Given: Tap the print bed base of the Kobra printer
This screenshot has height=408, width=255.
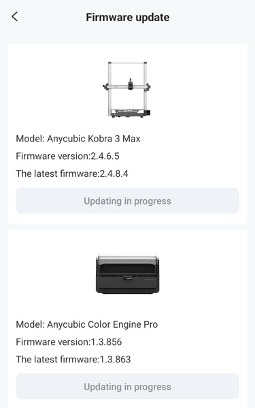Looking at the screenshot, I should point(128,114).
